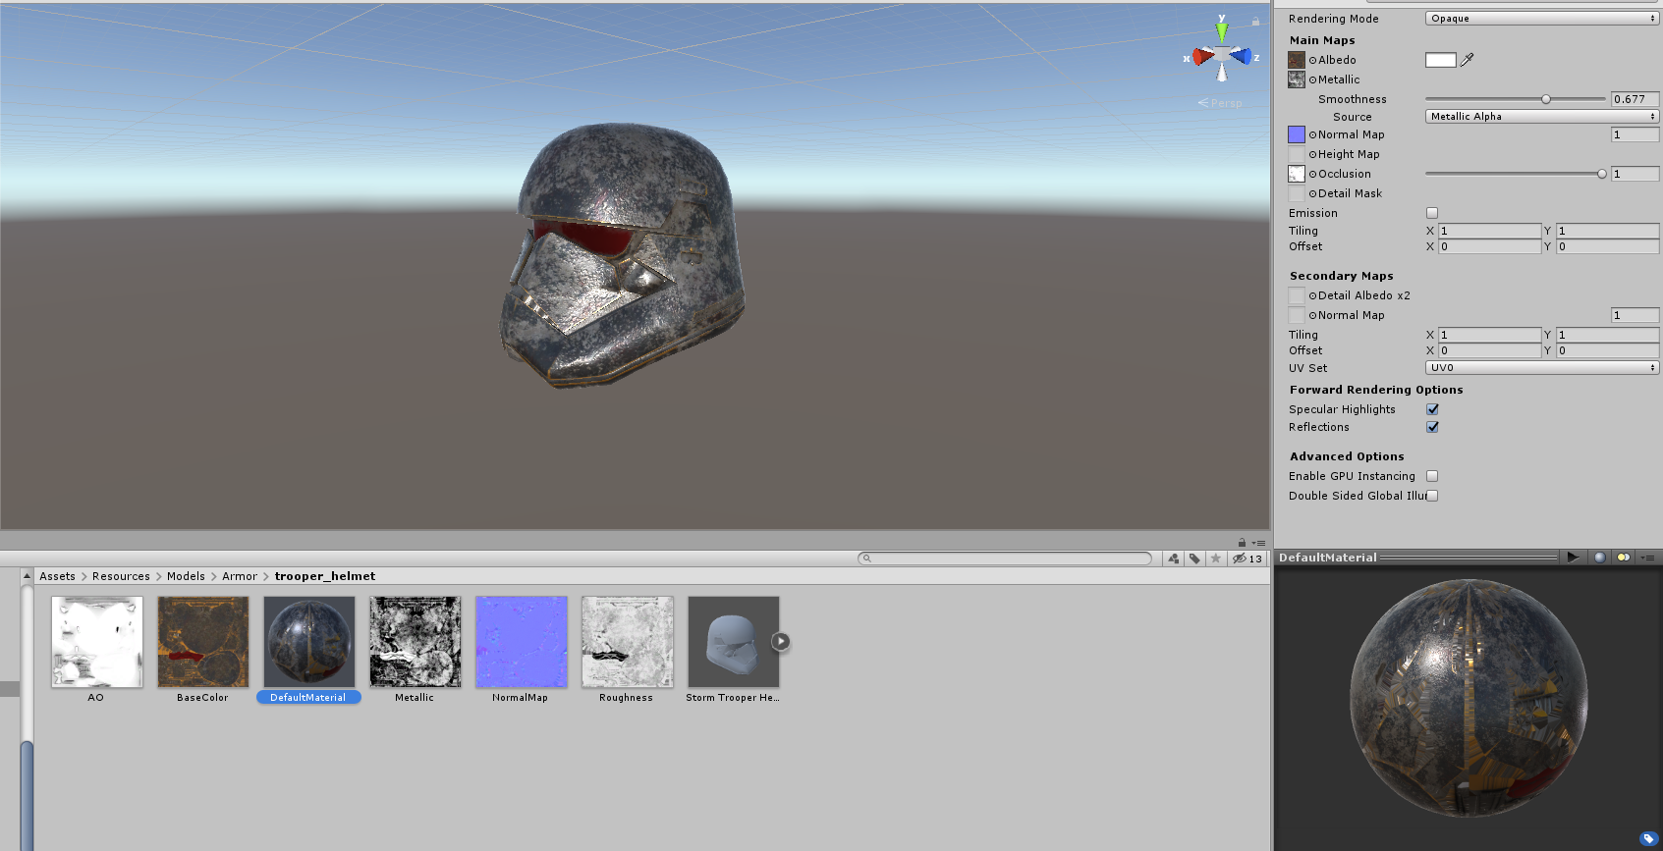Image resolution: width=1663 pixels, height=851 pixels.
Task: Click the Metallic texture slot thumbnail
Action: [x=1297, y=80]
